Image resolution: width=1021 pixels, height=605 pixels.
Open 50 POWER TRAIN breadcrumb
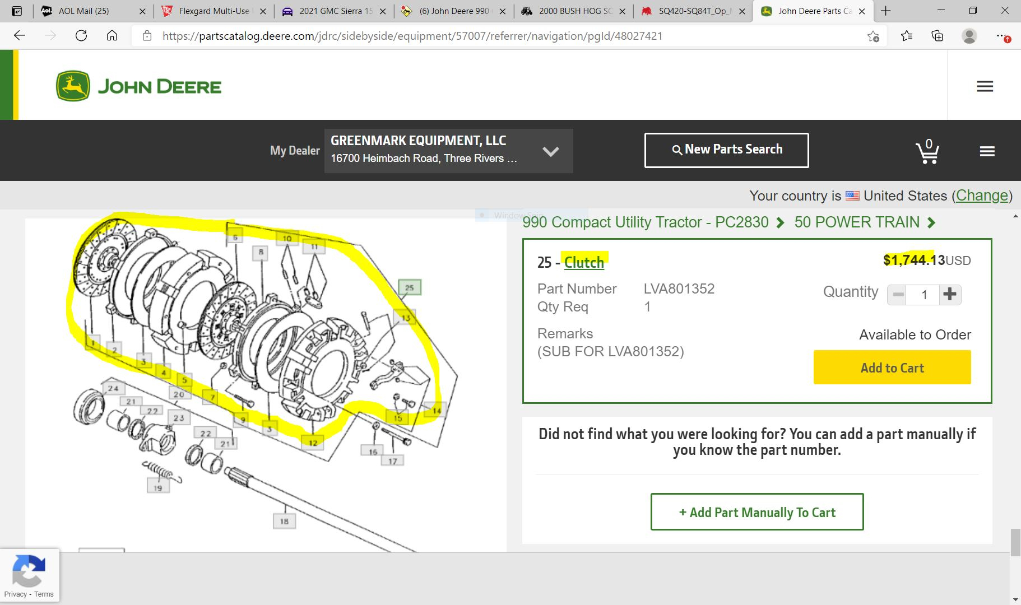(857, 222)
